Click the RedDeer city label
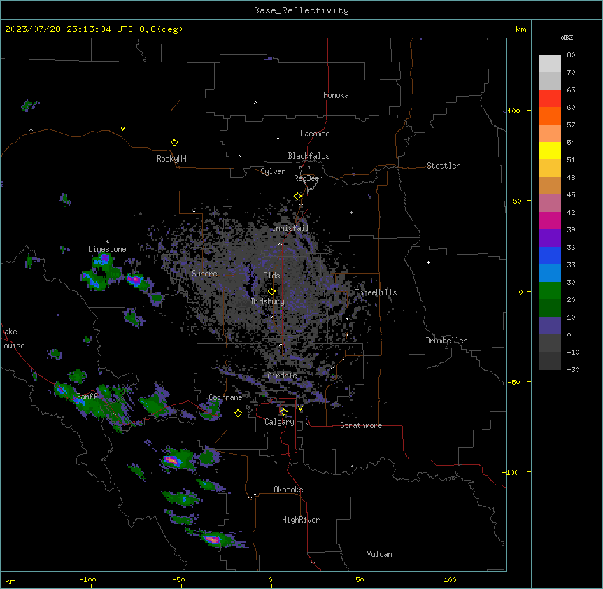Viewport: 603px width, 589px height. [x=308, y=178]
